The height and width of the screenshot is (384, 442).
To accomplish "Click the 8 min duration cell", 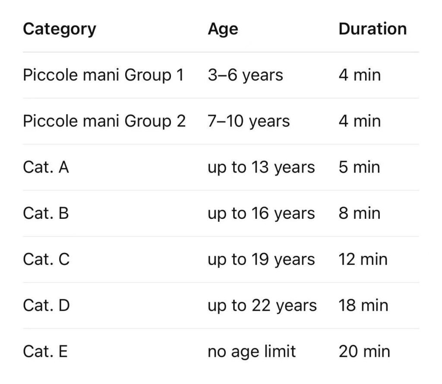I will tap(359, 214).
